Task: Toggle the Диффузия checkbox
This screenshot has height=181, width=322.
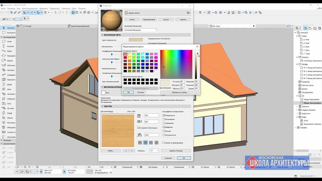Action: tap(164, 127)
